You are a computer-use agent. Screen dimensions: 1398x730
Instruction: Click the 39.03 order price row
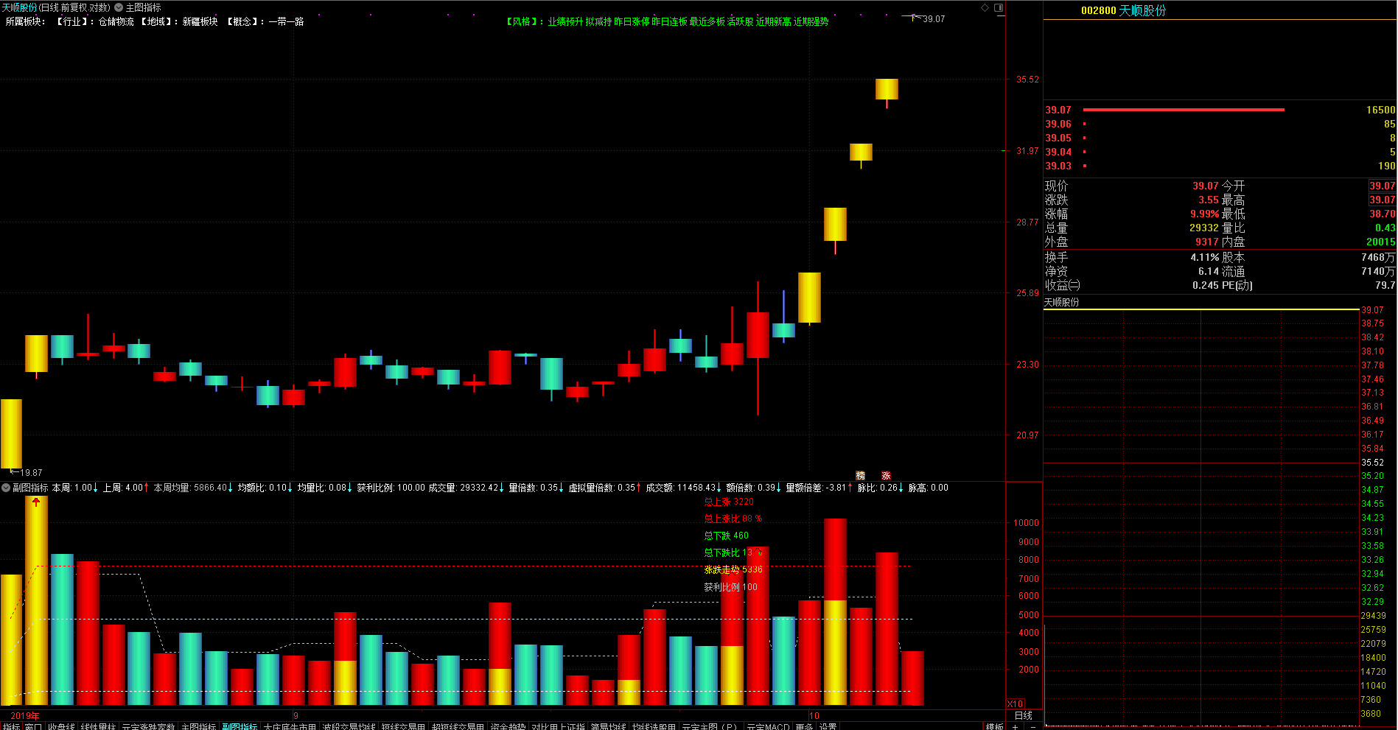(x=1220, y=166)
